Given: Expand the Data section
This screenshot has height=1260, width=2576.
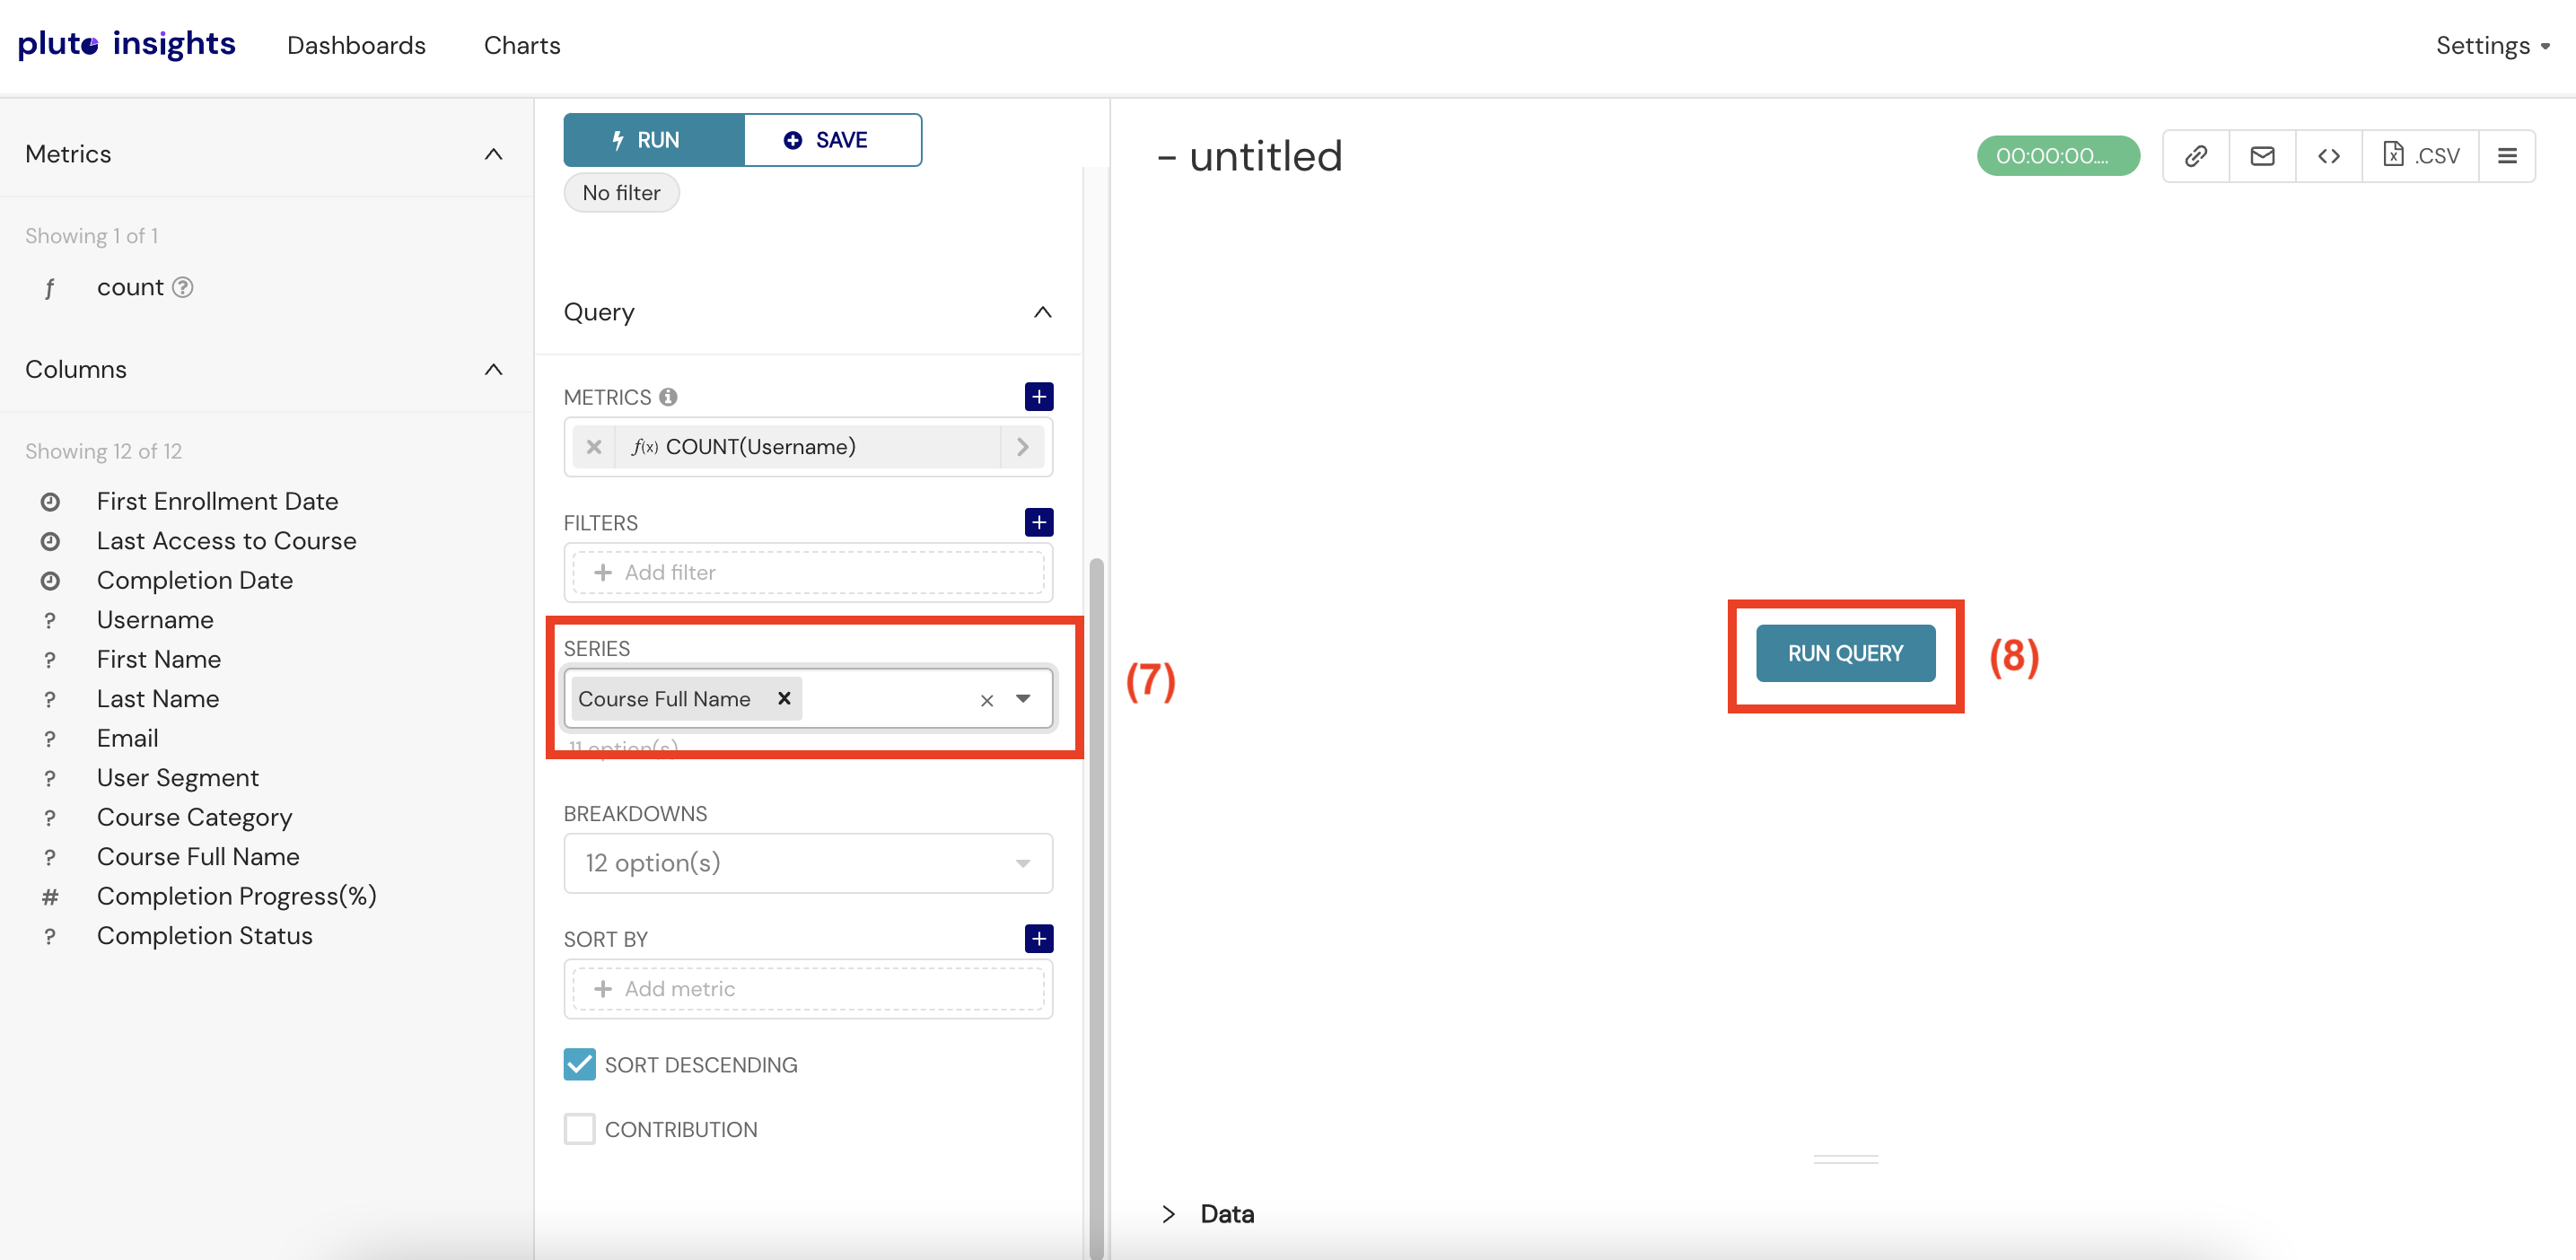Looking at the screenshot, I should [x=1168, y=1214].
